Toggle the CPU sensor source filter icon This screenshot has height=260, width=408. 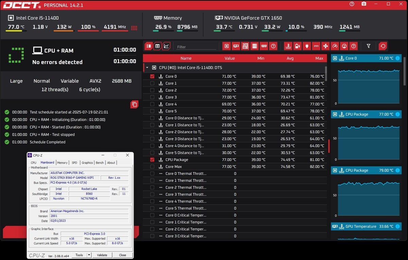pos(226,46)
